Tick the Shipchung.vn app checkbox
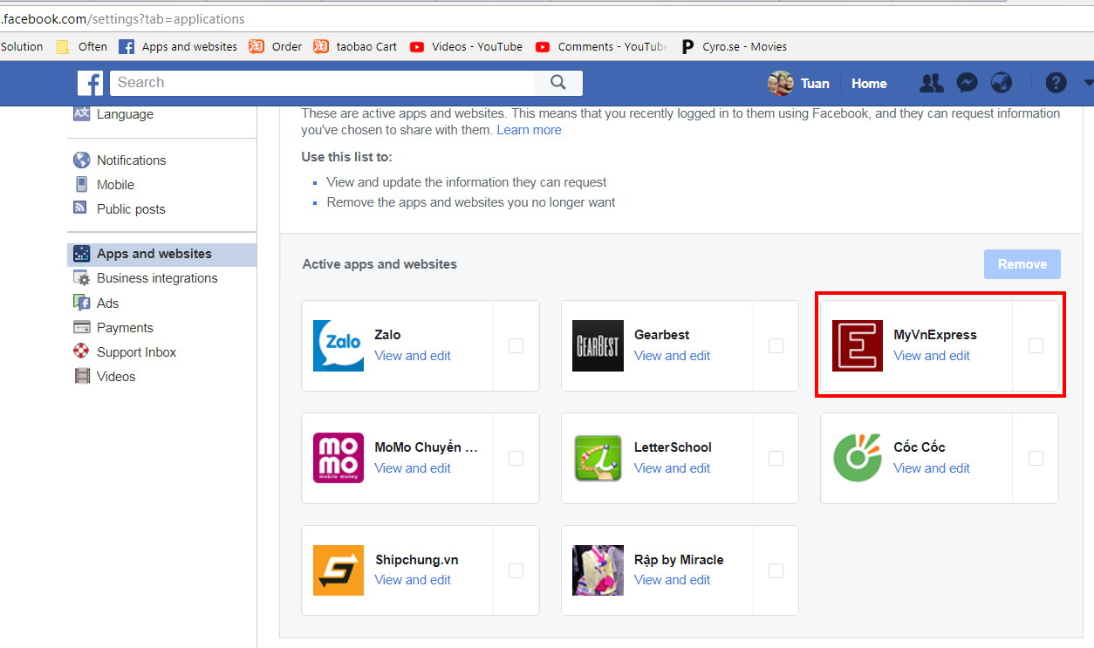 tap(516, 570)
